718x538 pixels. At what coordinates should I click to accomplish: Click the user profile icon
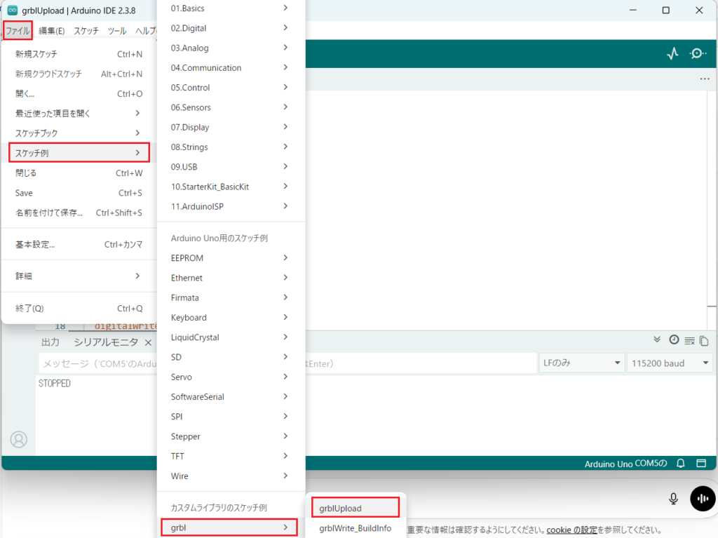click(x=19, y=439)
